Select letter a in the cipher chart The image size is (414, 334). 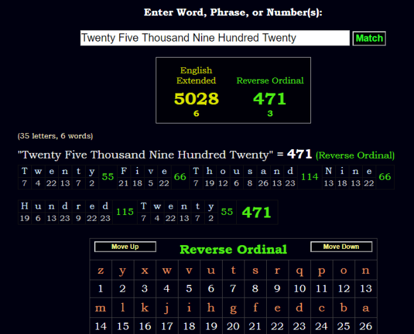365,308
